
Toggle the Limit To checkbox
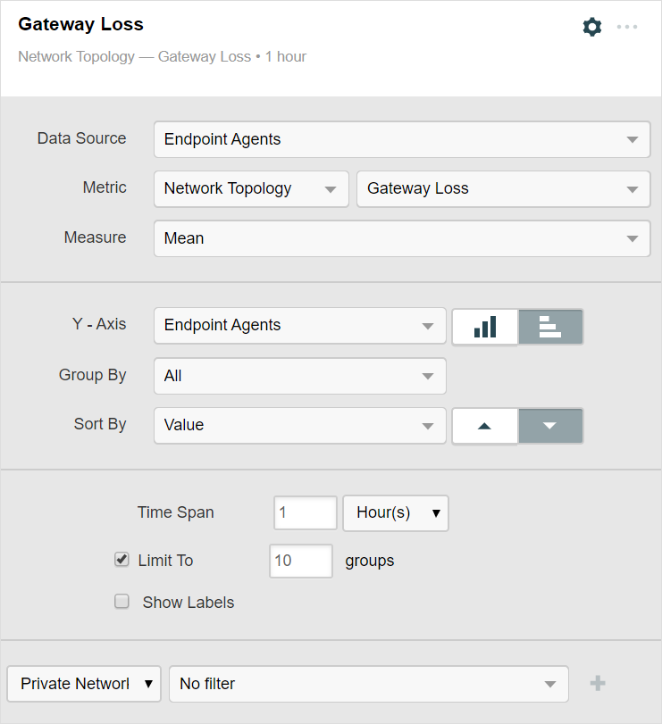pyautogui.click(x=122, y=560)
